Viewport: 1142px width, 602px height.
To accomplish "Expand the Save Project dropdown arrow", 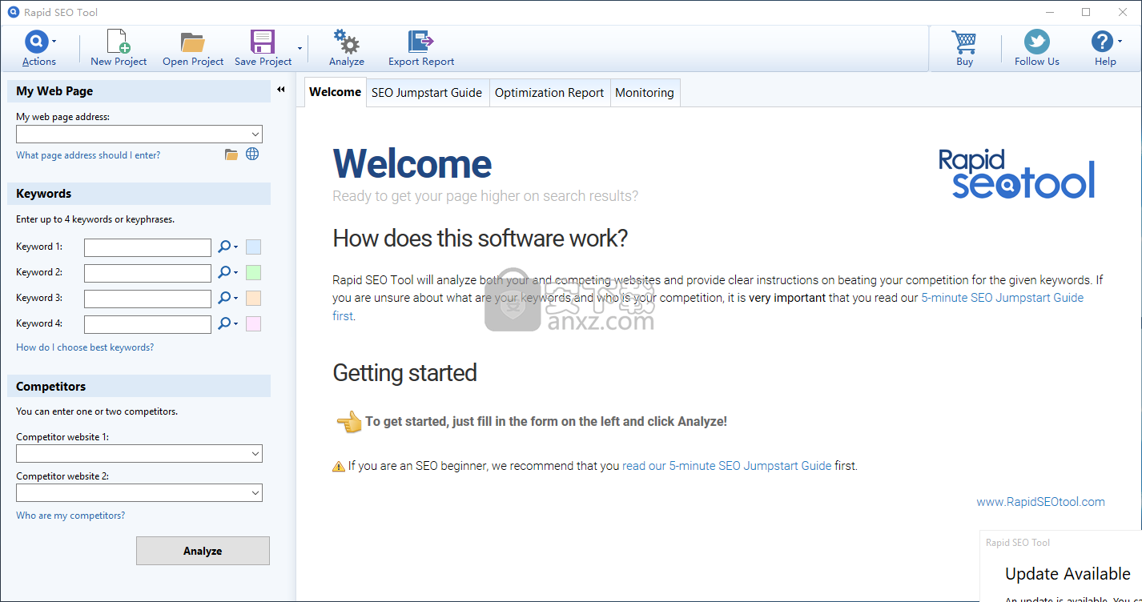I will click(300, 48).
